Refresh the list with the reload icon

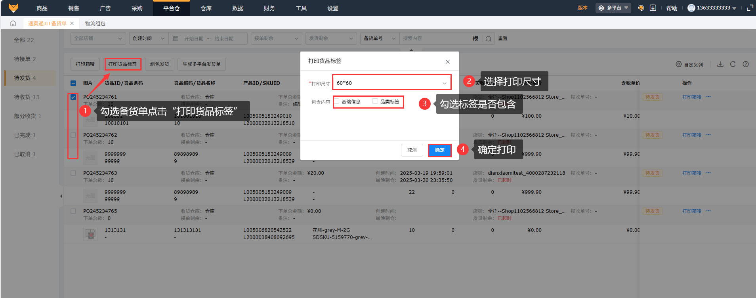point(733,64)
